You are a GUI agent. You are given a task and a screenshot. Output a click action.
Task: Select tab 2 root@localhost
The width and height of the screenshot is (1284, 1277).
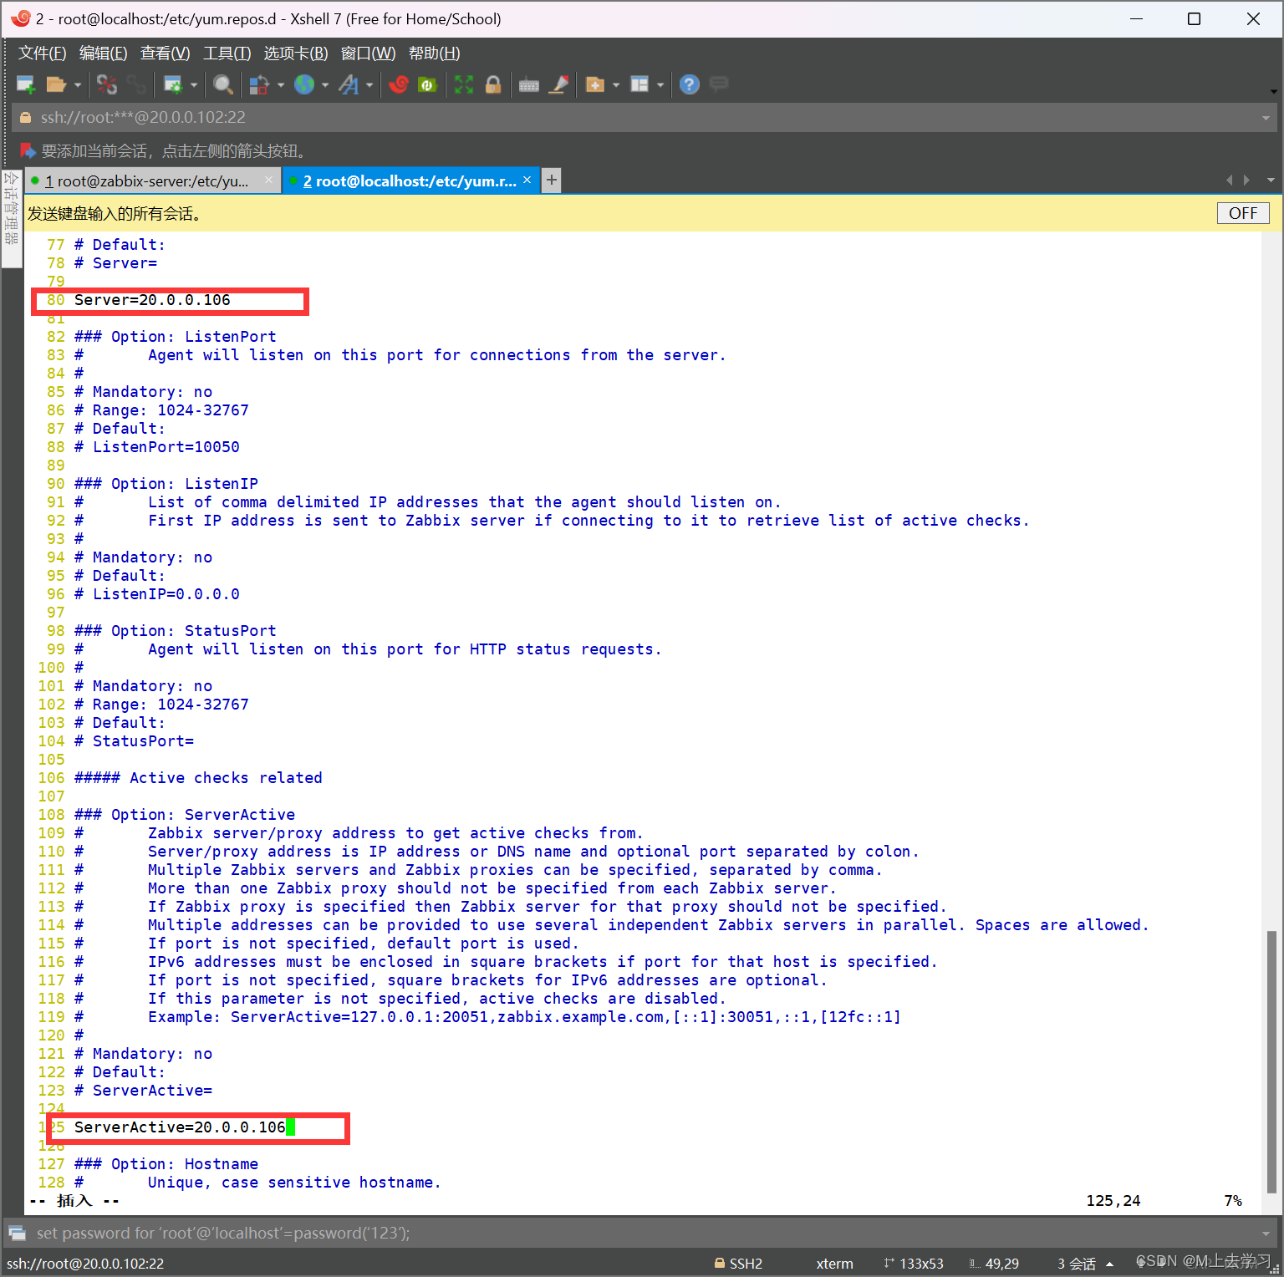coord(410,181)
